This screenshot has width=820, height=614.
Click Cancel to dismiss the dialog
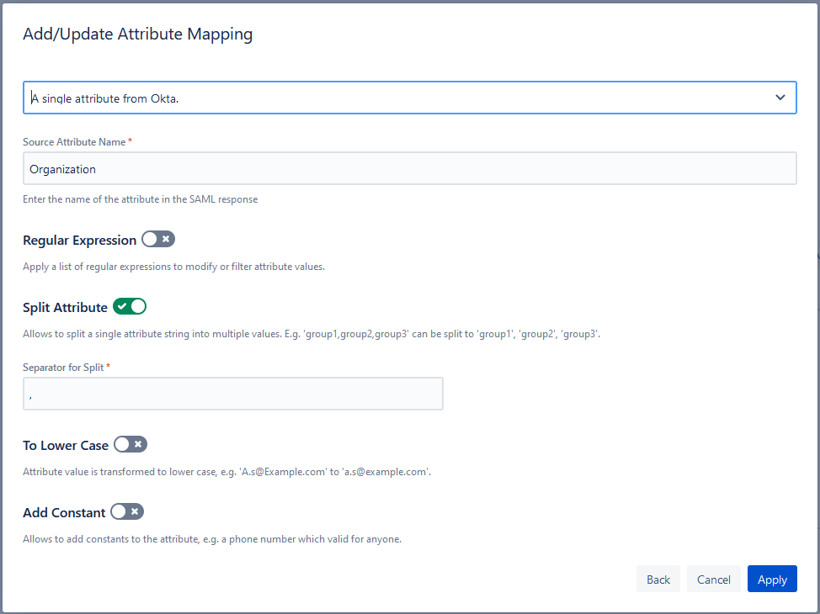(713, 579)
